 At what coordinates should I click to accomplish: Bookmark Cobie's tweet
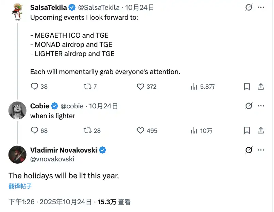(x=247, y=130)
